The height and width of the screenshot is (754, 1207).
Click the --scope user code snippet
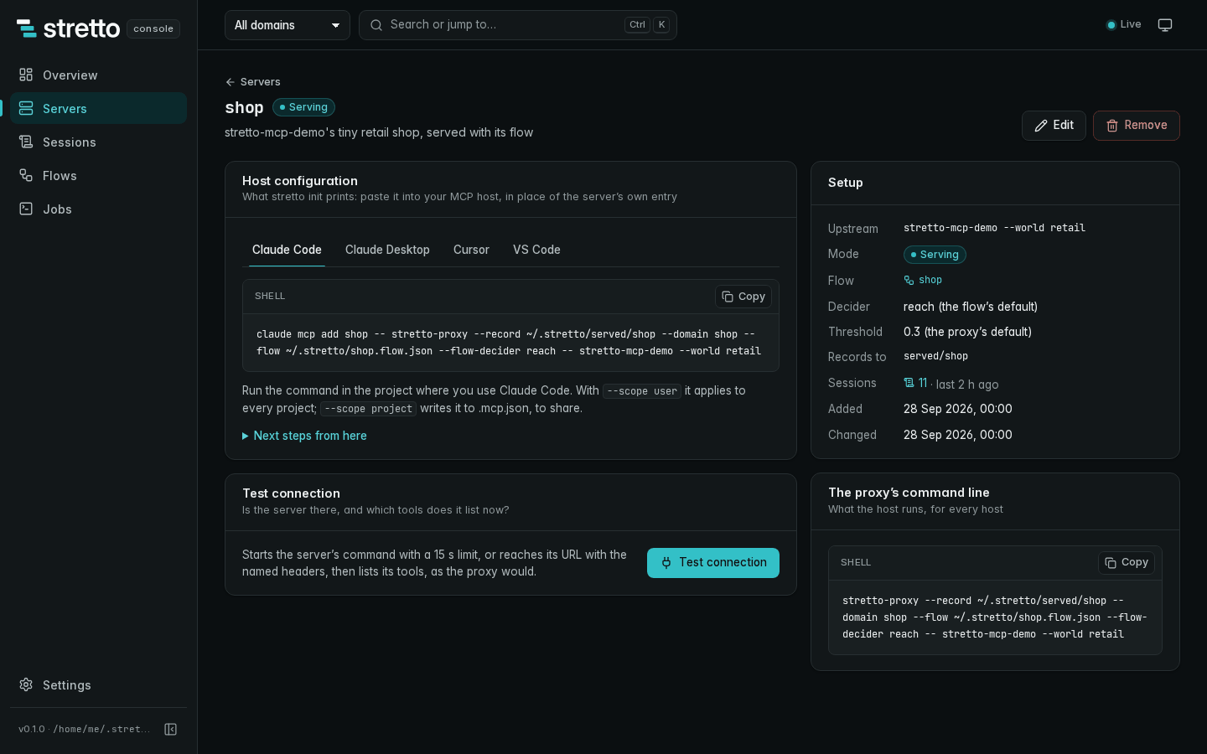[x=642, y=391]
